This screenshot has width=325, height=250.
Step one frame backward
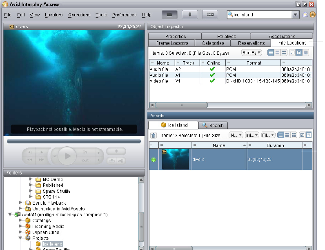pyautogui.click(x=30, y=152)
